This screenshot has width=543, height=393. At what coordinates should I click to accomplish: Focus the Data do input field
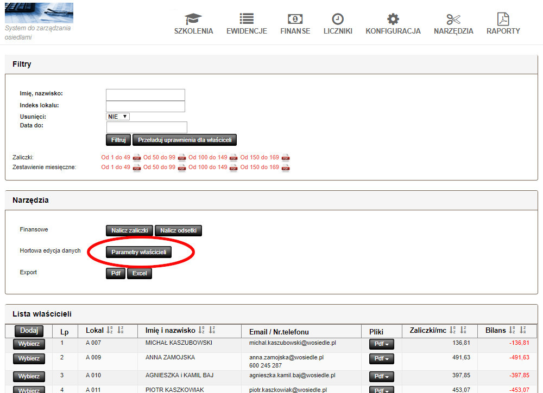pos(147,127)
